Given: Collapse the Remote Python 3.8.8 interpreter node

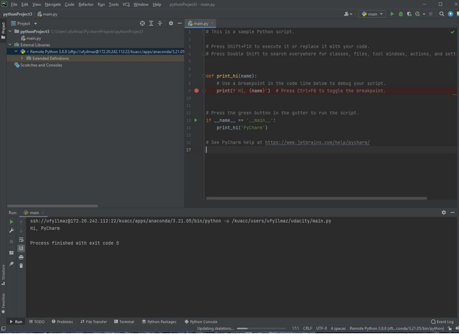Looking at the screenshot, I should coord(16,51).
